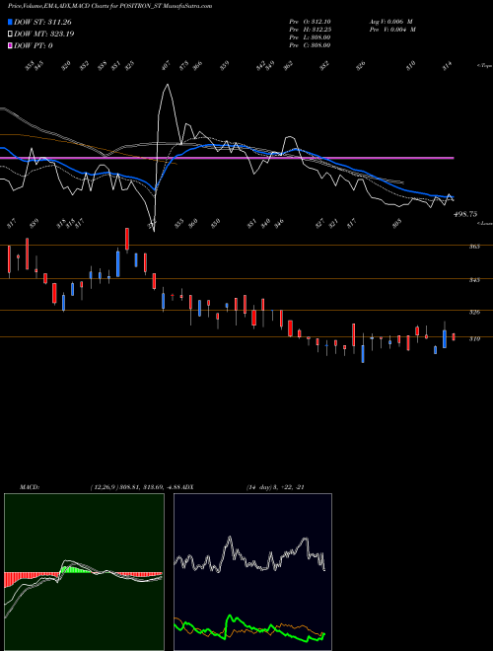The width and height of the screenshot is (493, 651).
Task: Select the DOW MT: 323.19 label
Action: point(43,35)
